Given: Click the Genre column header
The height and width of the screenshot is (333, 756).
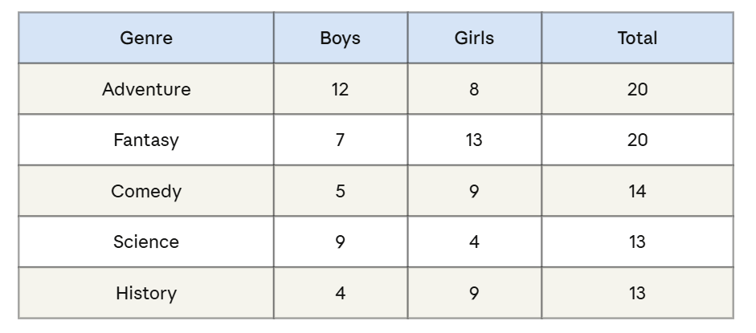Looking at the screenshot, I should click(x=146, y=38).
